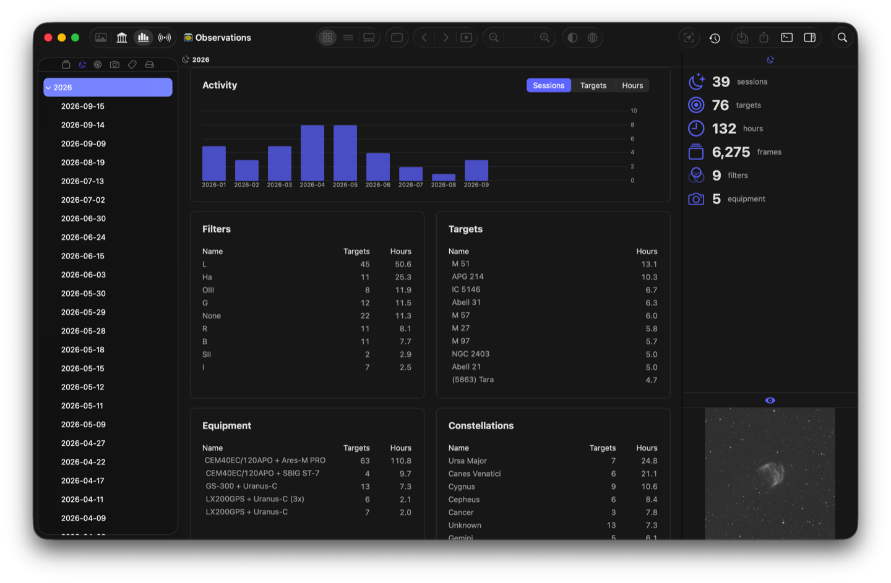
Task: Toggle the eye preview icon above the image
Action: 770,400
